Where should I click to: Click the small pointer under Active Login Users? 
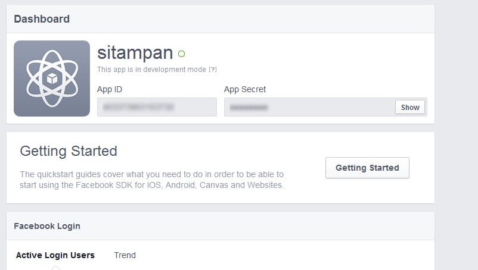pyautogui.click(x=55, y=268)
